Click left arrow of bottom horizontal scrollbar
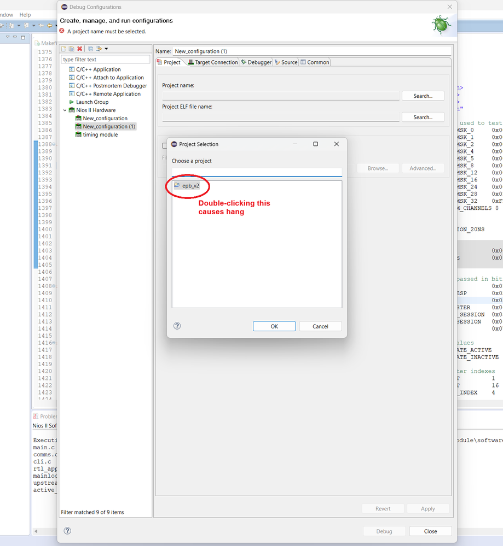The width and height of the screenshot is (503, 546). [x=36, y=531]
